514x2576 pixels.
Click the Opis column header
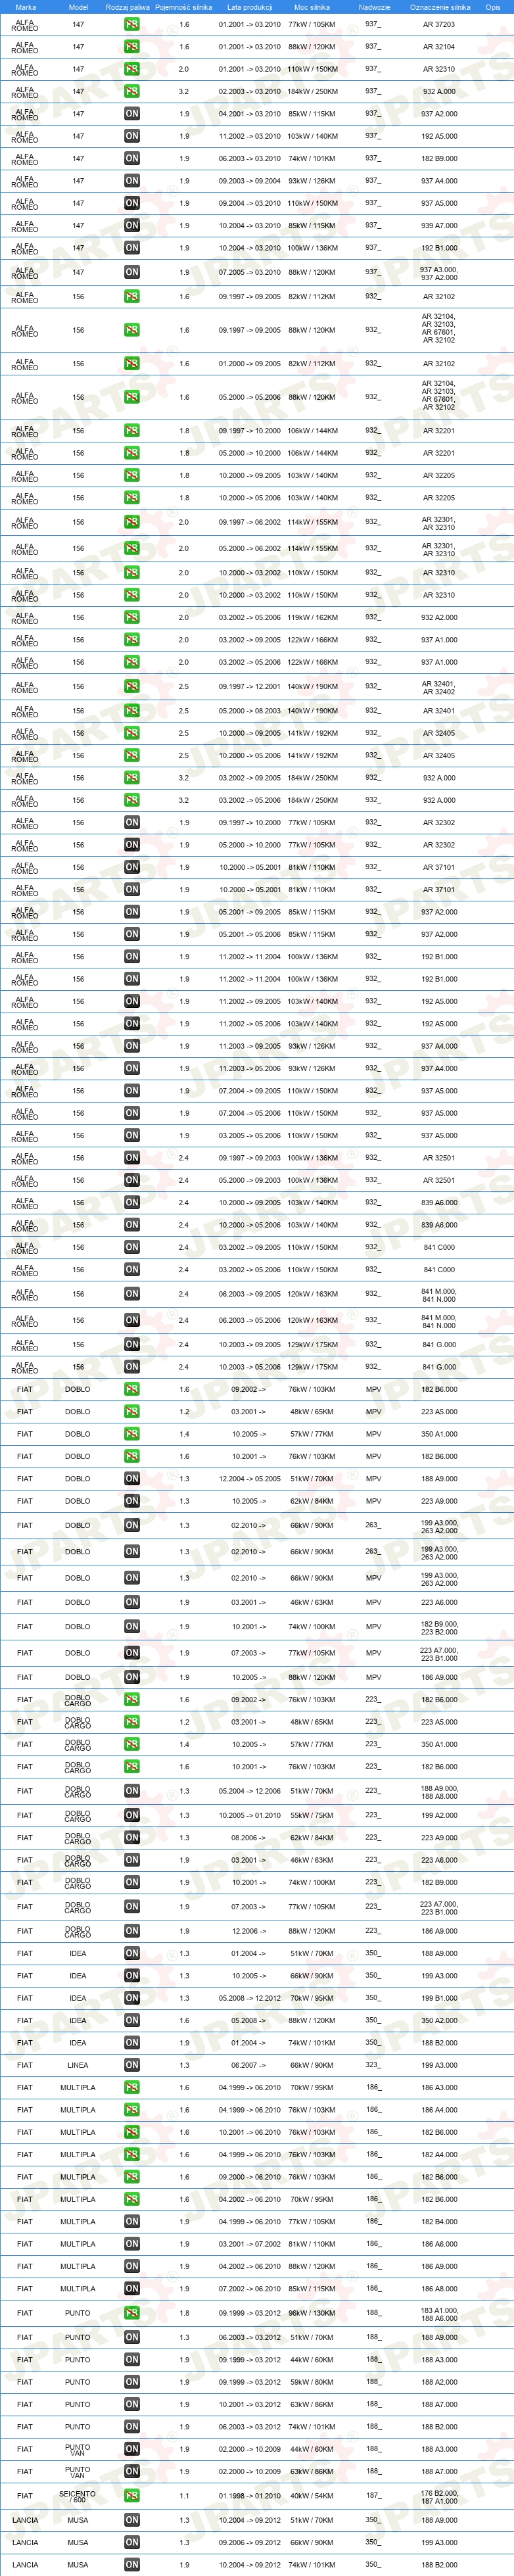pos(493,7)
